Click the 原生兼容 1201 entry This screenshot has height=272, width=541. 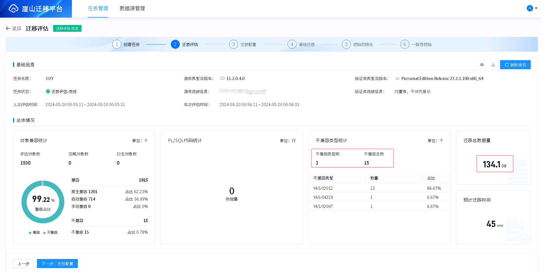84,191
